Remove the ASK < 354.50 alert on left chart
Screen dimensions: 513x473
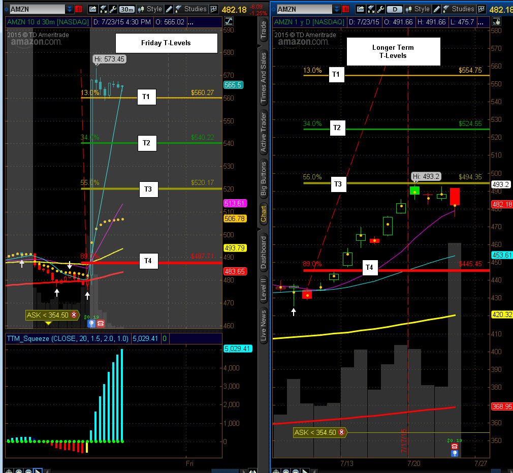tap(74, 315)
